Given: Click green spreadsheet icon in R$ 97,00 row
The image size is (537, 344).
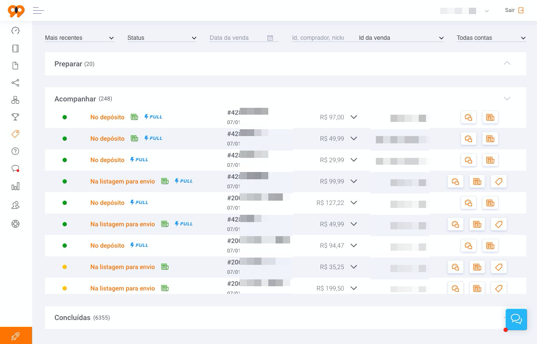Looking at the screenshot, I should click(135, 117).
